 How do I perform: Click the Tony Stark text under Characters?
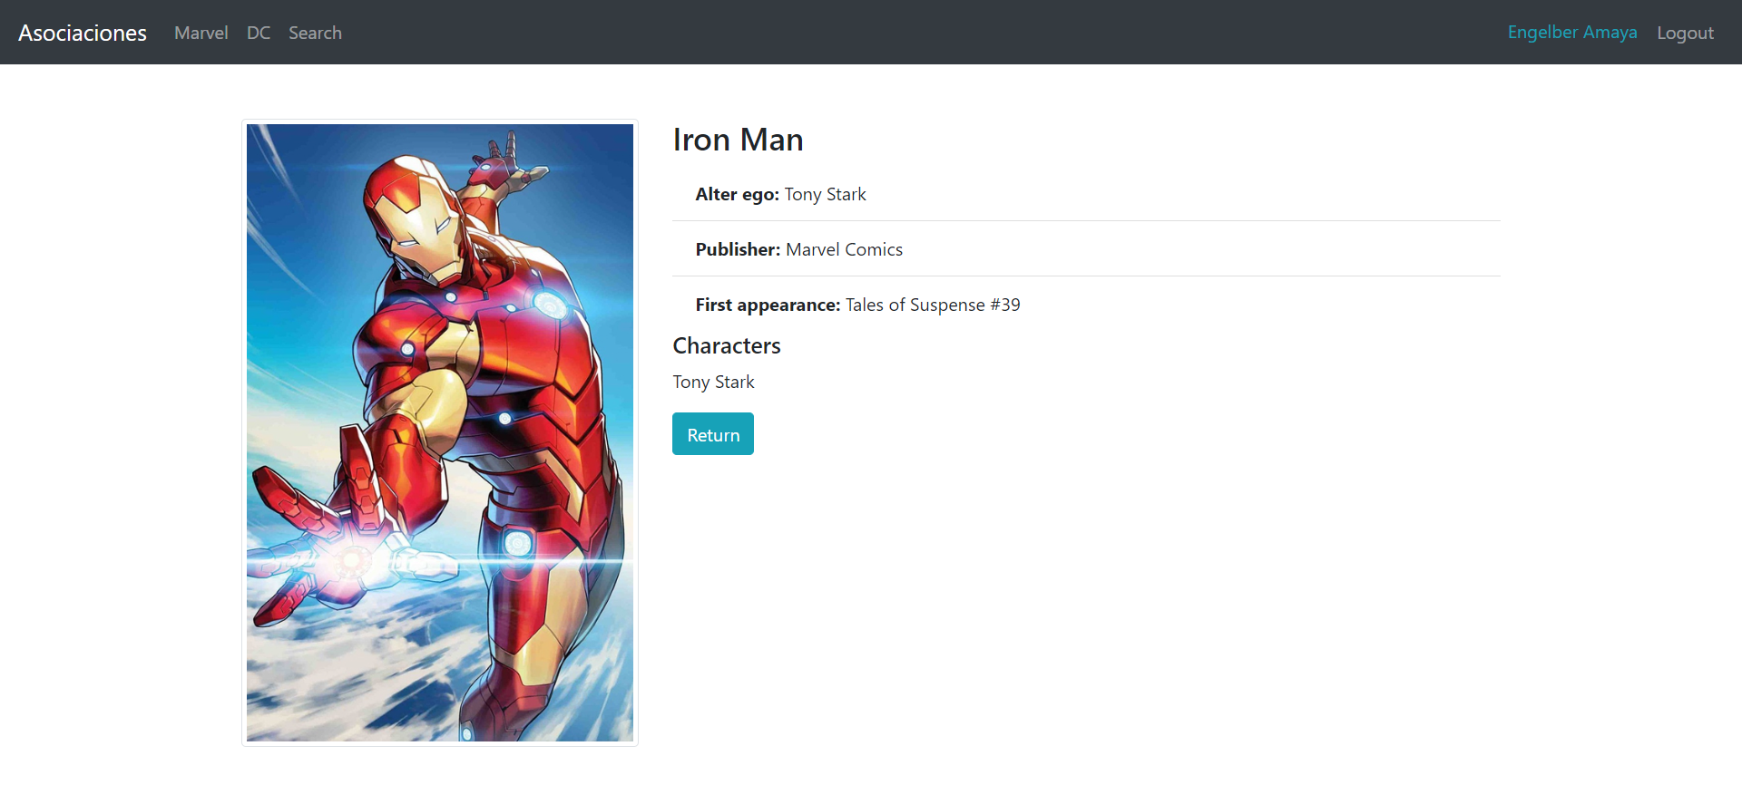point(713,382)
